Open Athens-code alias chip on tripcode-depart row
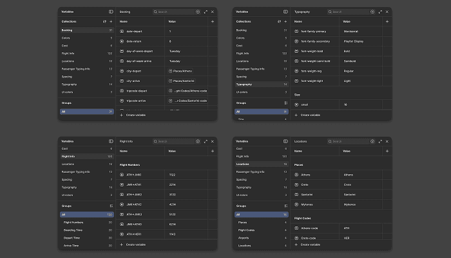Viewport: 451px width, 258px height. 187,91
